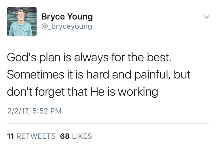216x149 pixels.
Task: Open Bryce Young's profile avatar photo
Action: click(x=22, y=22)
